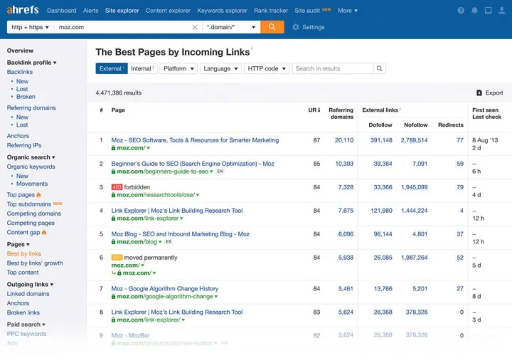Viewport: 512px width, 363px height.
Task: Open the *.domain/* mode dropdown
Action: point(231,27)
